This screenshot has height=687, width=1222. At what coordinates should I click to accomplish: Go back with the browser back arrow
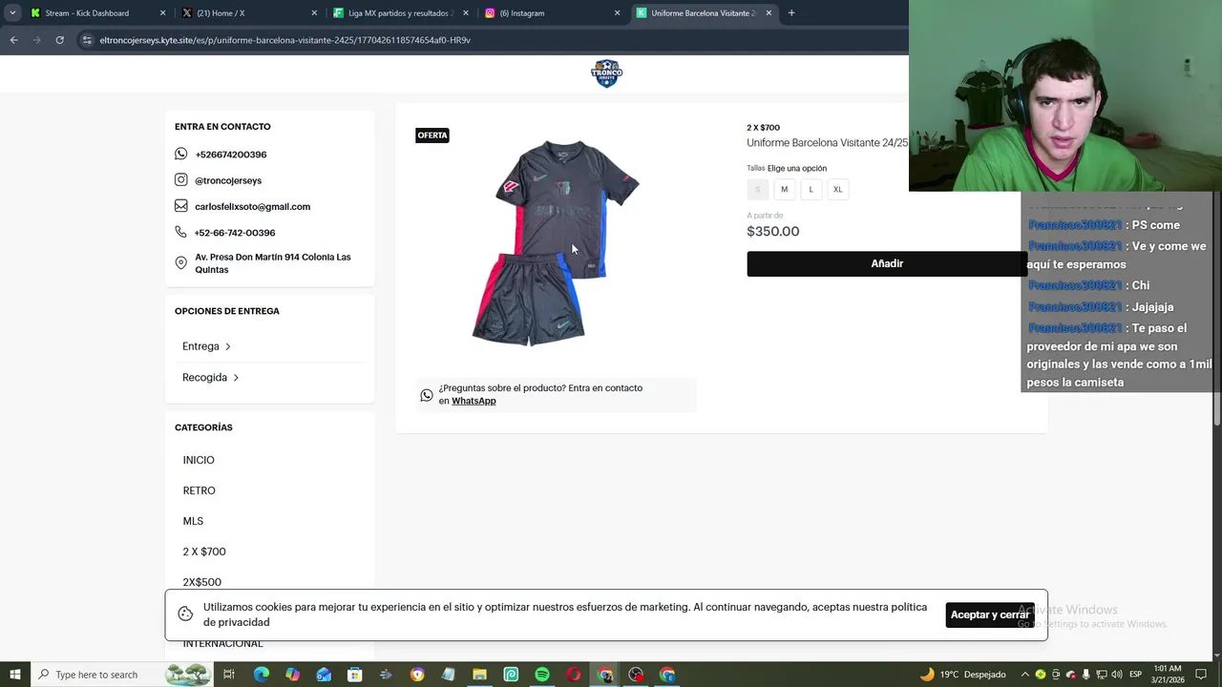pos(13,40)
